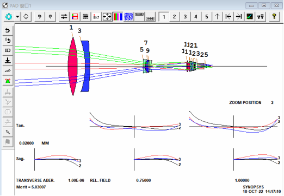
Task: Click the 1.00000 relative field value
Action: tap(242, 180)
